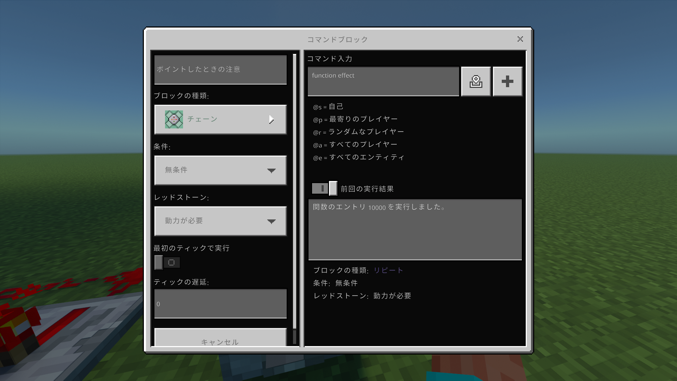Image resolution: width=677 pixels, height=381 pixels.
Task: Click the function effect command input field
Action: click(x=383, y=81)
